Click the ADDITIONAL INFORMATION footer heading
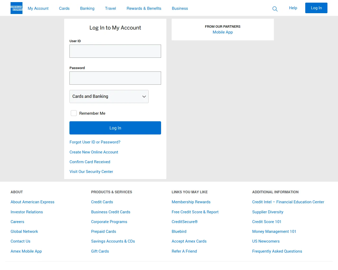This screenshot has width=338, height=270. pyautogui.click(x=275, y=192)
